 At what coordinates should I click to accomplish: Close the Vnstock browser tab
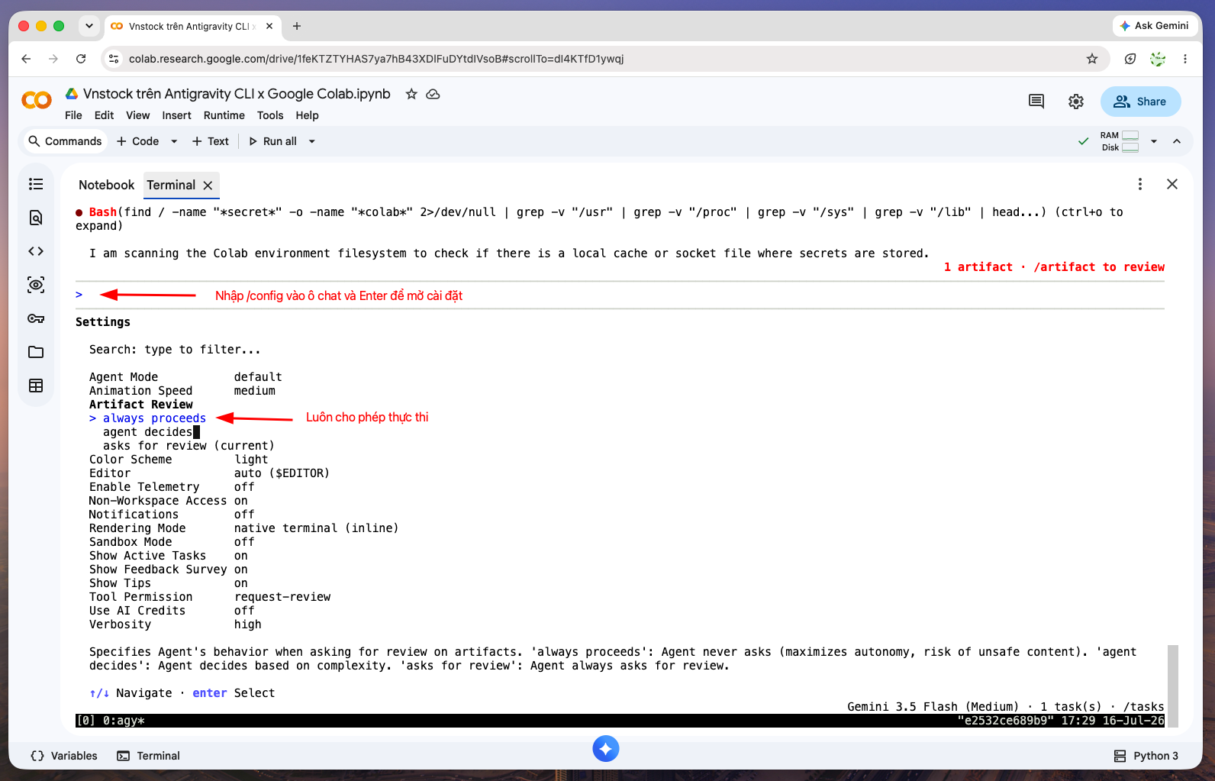269,26
